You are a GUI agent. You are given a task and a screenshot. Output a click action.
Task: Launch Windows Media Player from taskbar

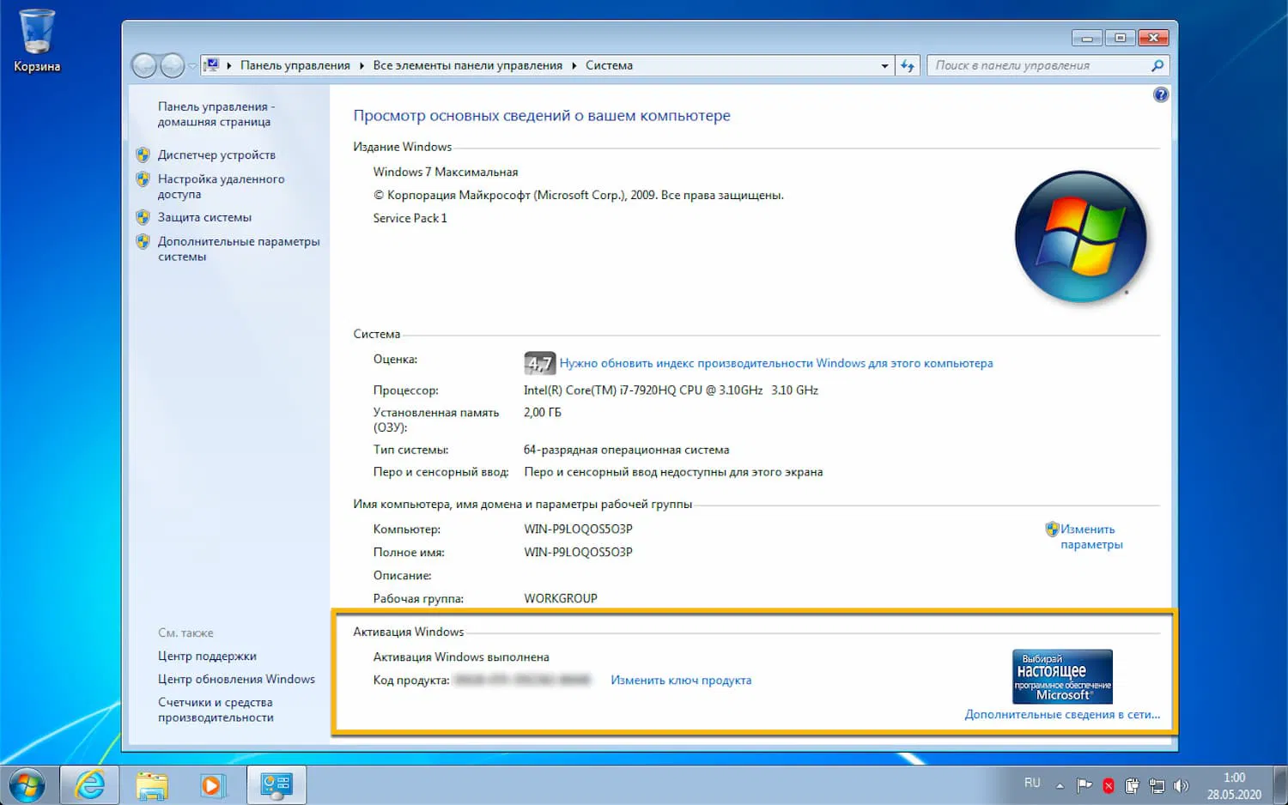coord(213,784)
